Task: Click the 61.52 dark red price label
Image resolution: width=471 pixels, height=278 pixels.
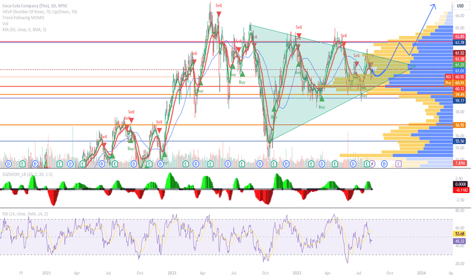Action: [459, 53]
